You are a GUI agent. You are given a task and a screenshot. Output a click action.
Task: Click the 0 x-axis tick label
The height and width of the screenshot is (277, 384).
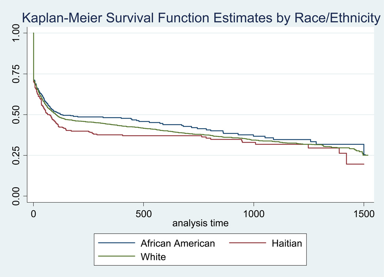click(34, 214)
